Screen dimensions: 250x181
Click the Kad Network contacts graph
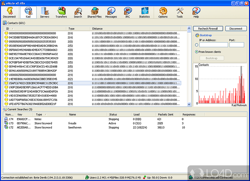220,85
